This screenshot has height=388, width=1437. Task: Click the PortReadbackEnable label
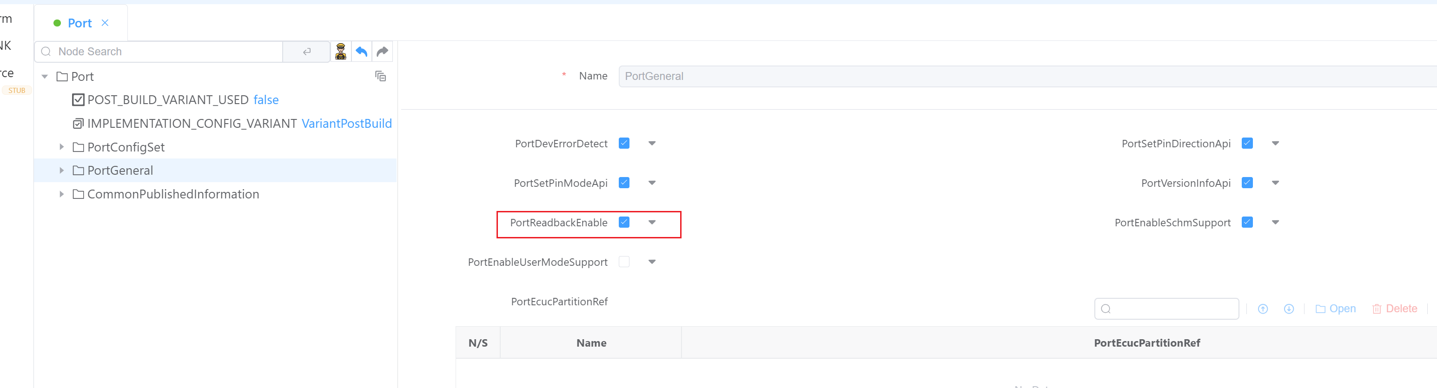click(558, 223)
